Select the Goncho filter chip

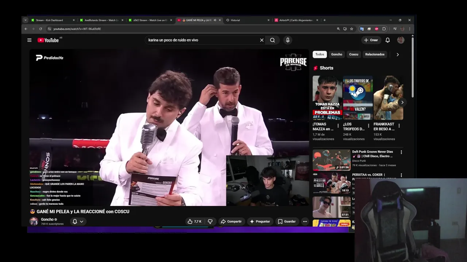pyautogui.click(x=337, y=54)
